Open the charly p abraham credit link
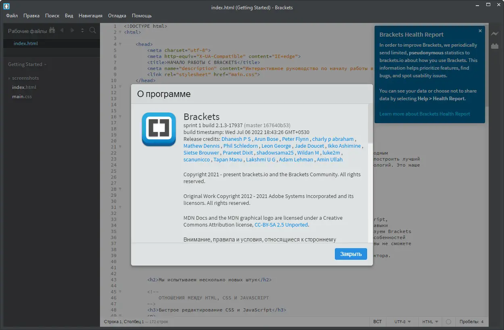 [333, 139]
